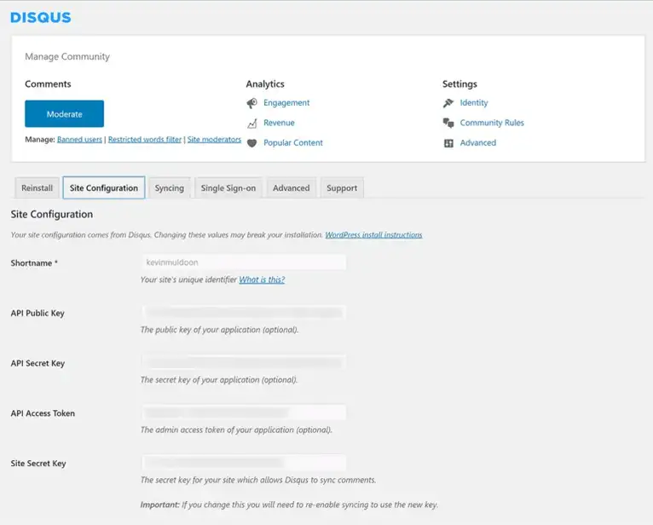Open the Advanced link under Settings

pyautogui.click(x=478, y=143)
